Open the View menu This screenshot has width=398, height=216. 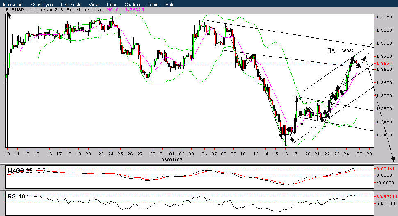94,5
